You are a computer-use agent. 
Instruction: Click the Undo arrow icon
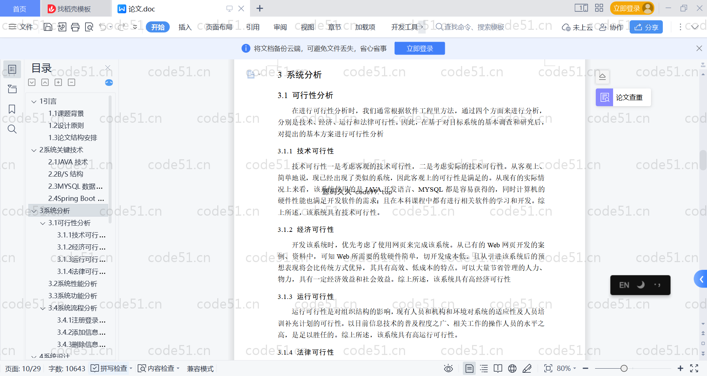(x=103, y=27)
